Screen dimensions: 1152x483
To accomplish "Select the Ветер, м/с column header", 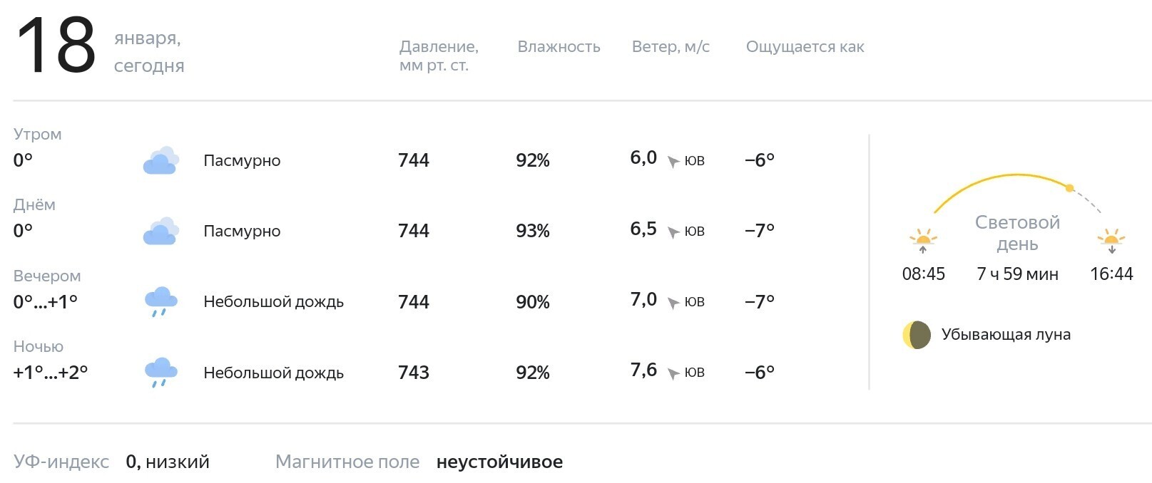I will [671, 47].
